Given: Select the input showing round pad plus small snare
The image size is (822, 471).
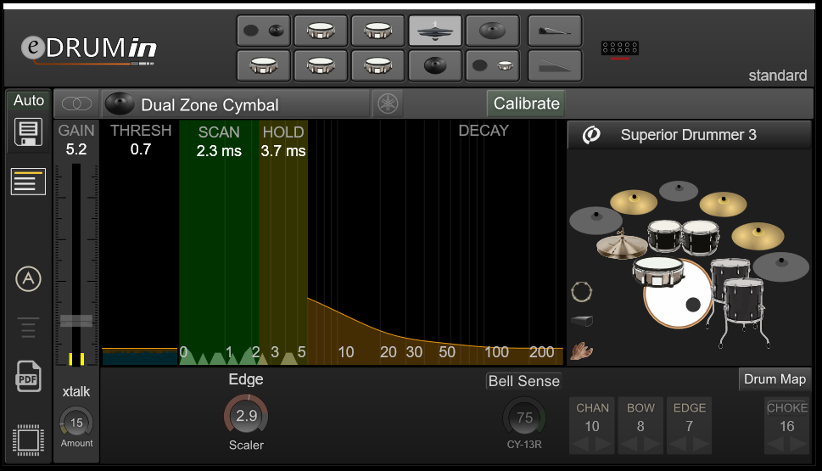Looking at the screenshot, I should tap(492, 65).
